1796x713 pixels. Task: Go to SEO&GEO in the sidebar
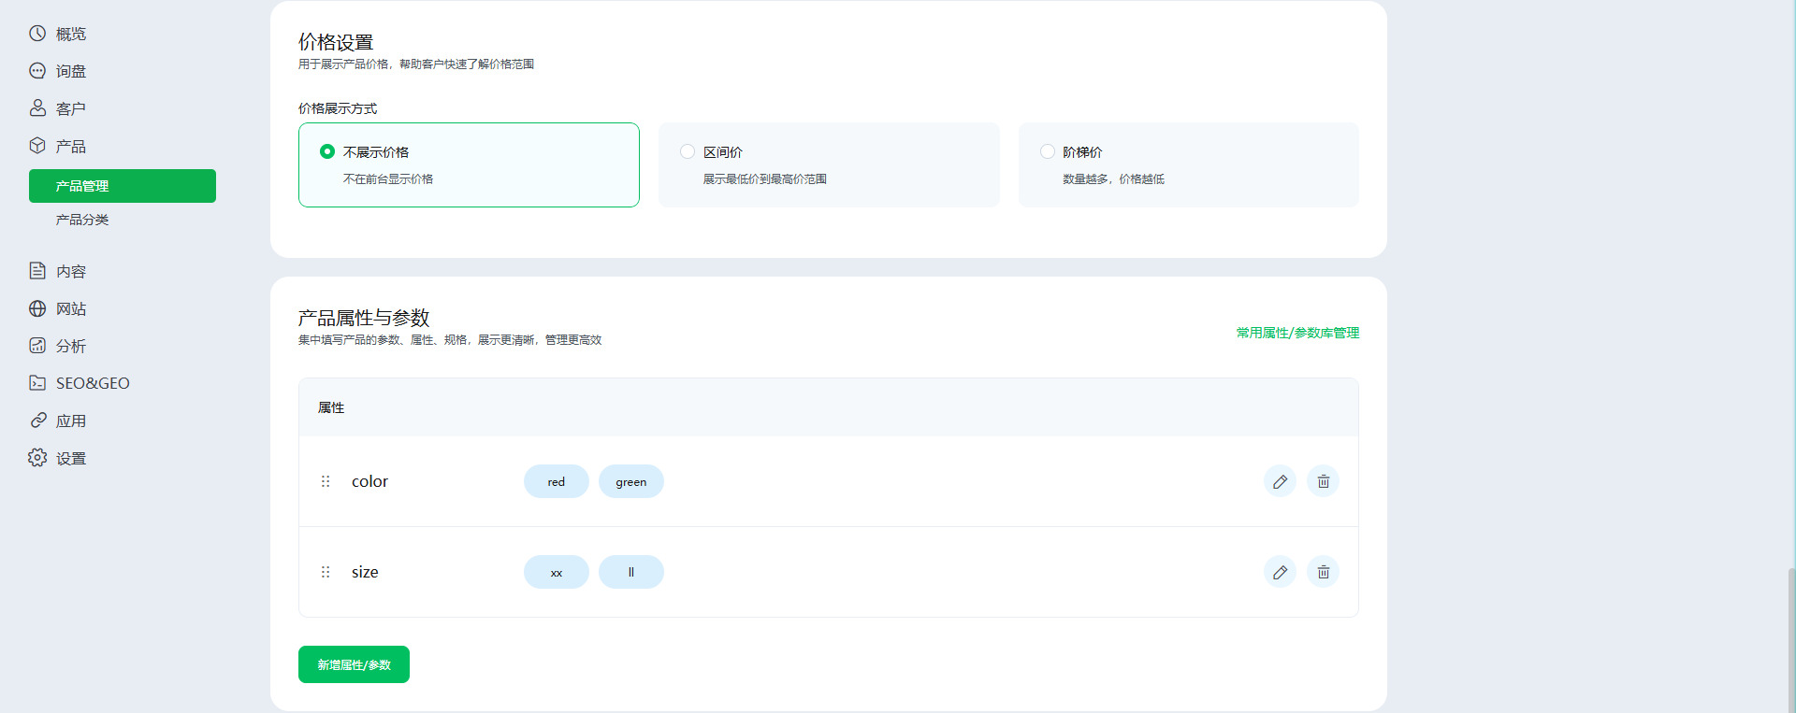pos(93,383)
